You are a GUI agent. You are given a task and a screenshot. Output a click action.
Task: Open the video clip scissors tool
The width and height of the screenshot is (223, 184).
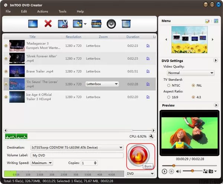pos(63,24)
